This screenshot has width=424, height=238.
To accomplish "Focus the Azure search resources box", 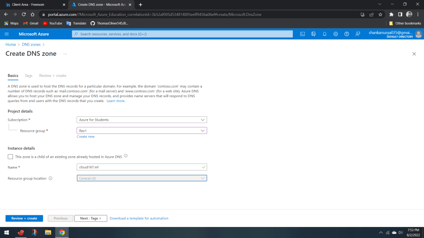I will click(x=182, y=34).
